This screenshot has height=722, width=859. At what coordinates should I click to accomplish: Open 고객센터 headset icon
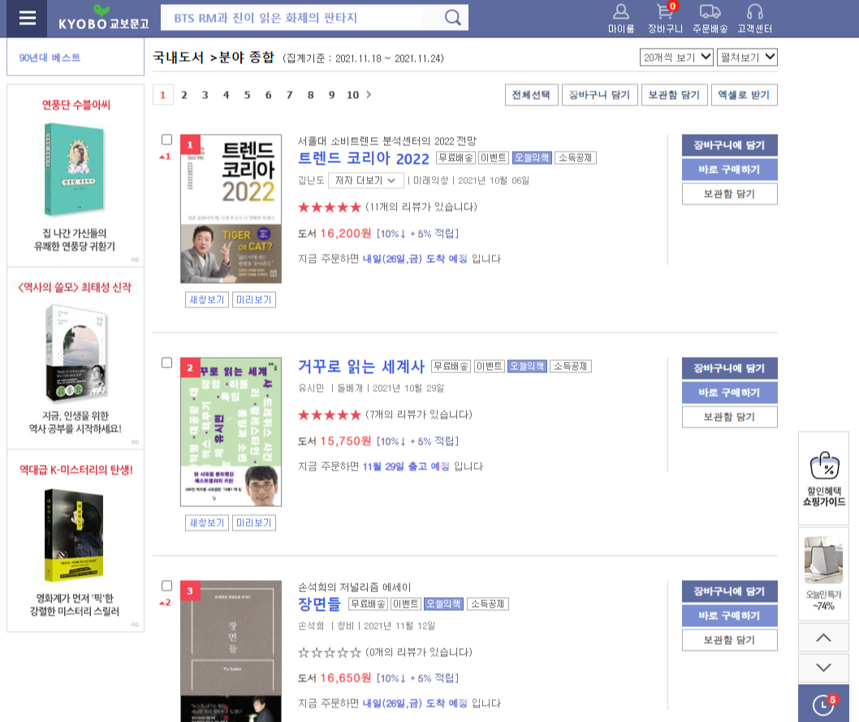coord(754,19)
